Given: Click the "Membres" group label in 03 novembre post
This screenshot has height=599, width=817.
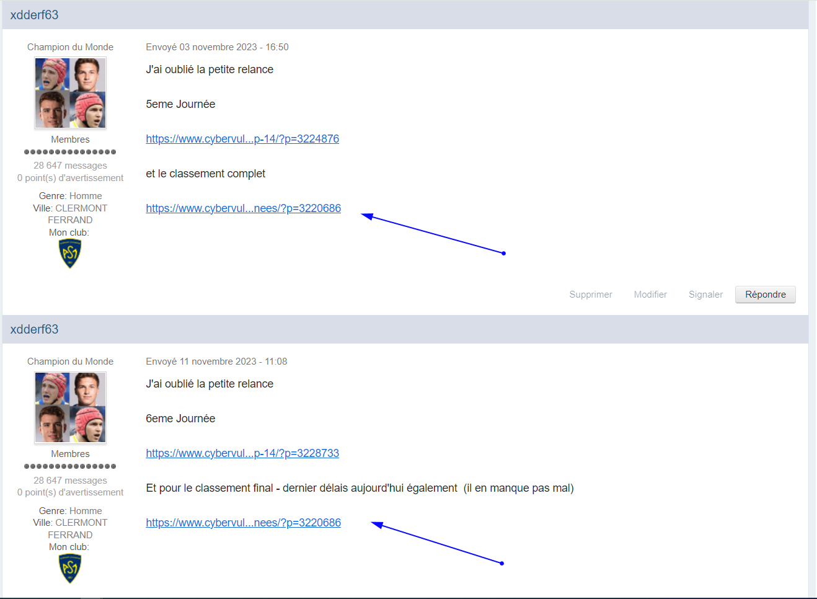Looking at the screenshot, I should click(x=70, y=140).
